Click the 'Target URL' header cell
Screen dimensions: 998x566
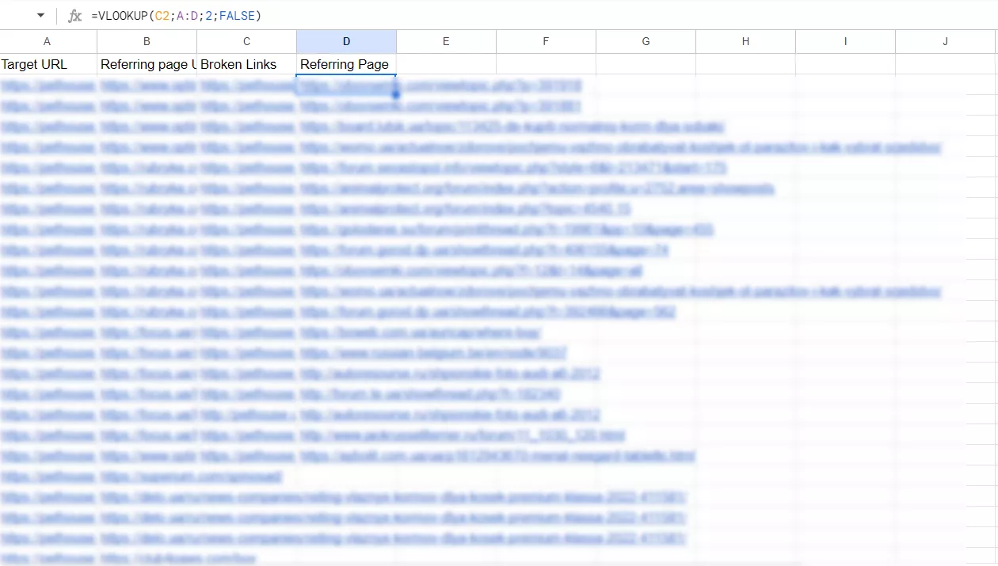(48, 64)
